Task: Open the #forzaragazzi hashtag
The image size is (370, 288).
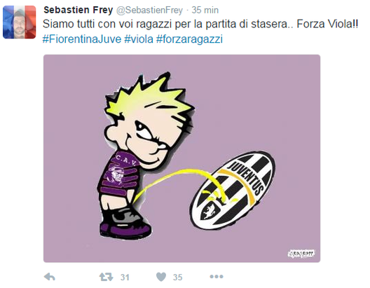Action: click(x=189, y=39)
